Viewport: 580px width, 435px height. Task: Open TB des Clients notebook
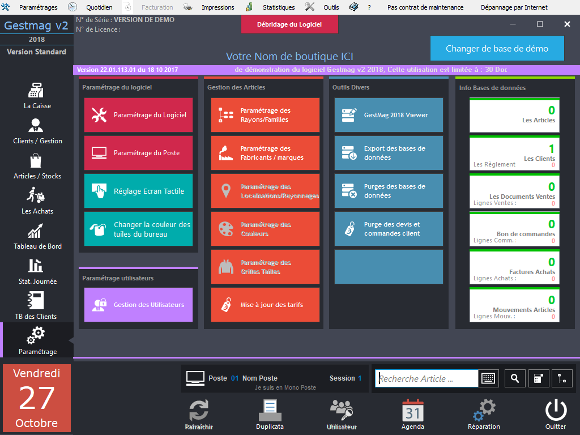[36, 305]
